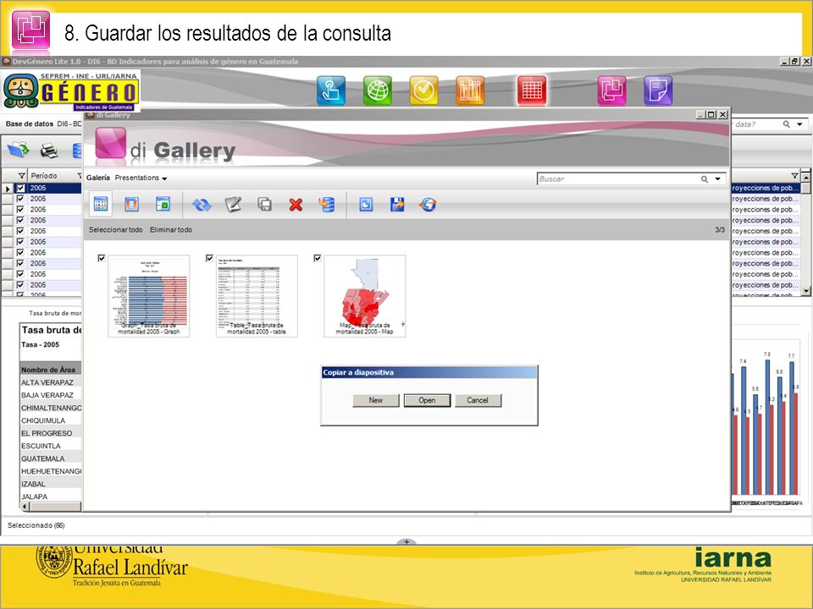813x609 pixels.
Task: Click the plus handle at bottom center
Action: coord(406,542)
